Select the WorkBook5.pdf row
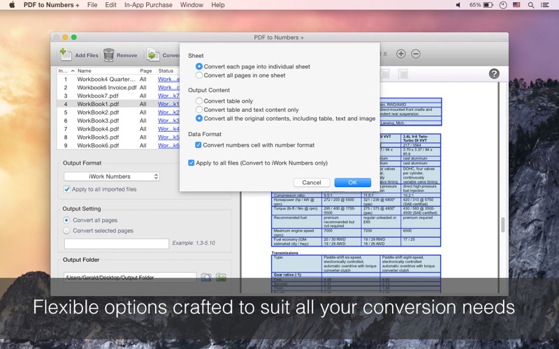Screen dimensions: 559x349 point(118,137)
